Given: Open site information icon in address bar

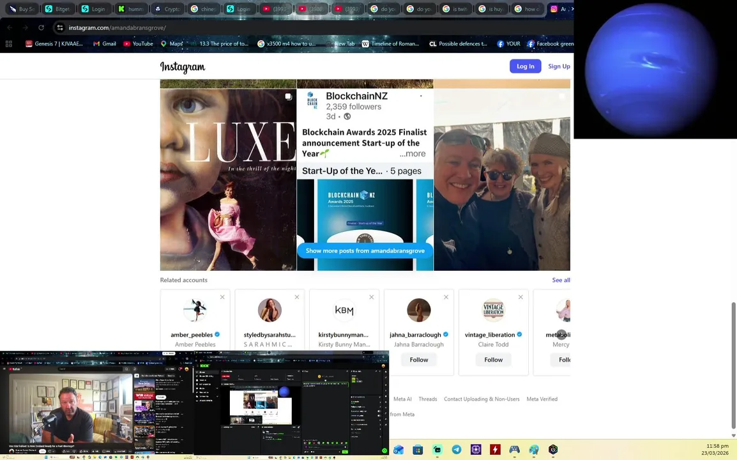Looking at the screenshot, I should [x=60, y=27].
